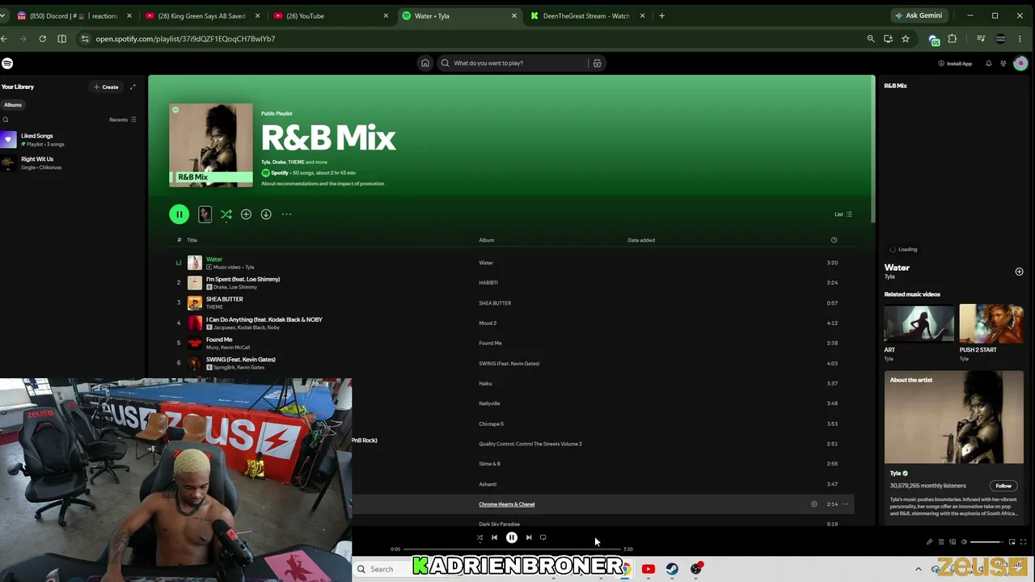Screen dimensions: 1035x582
Task: Toggle shuffle in the bottom player bar
Action: (x=479, y=538)
